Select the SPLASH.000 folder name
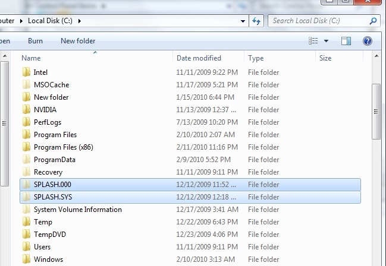386x266 pixels. pos(52,185)
